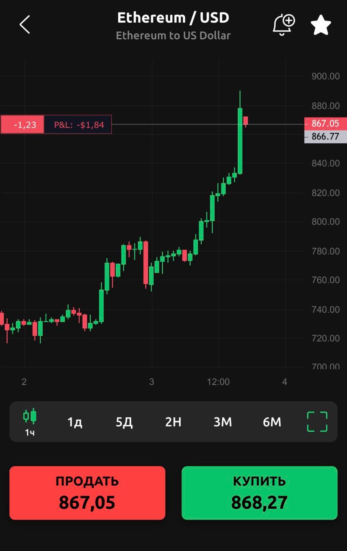This screenshot has height=551, width=347.
Task: Click the 867.05 red price marker
Action: click(326, 124)
